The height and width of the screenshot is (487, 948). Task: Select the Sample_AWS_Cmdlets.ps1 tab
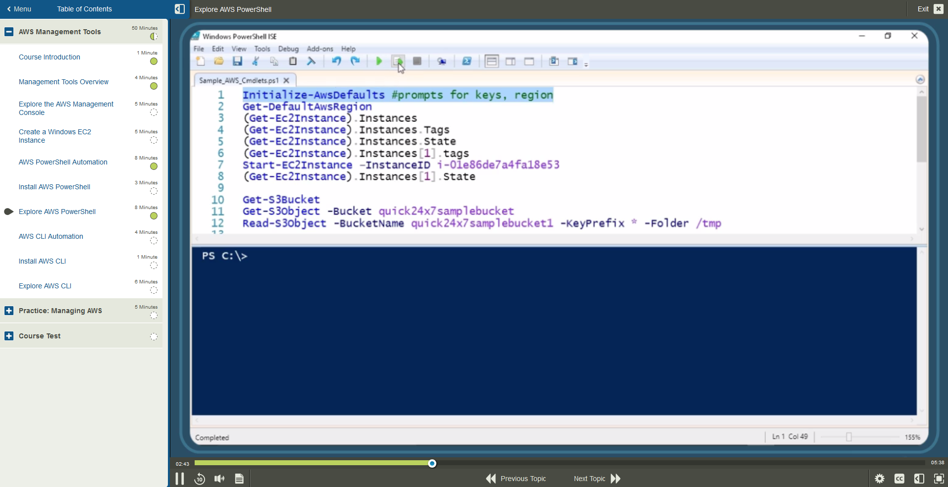click(x=239, y=80)
